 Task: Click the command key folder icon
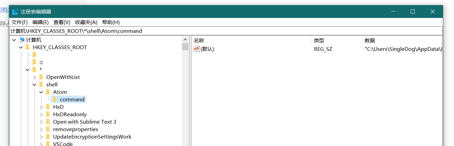[55, 99]
